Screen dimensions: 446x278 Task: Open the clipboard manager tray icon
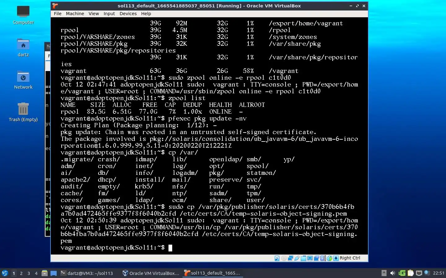point(411,273)
